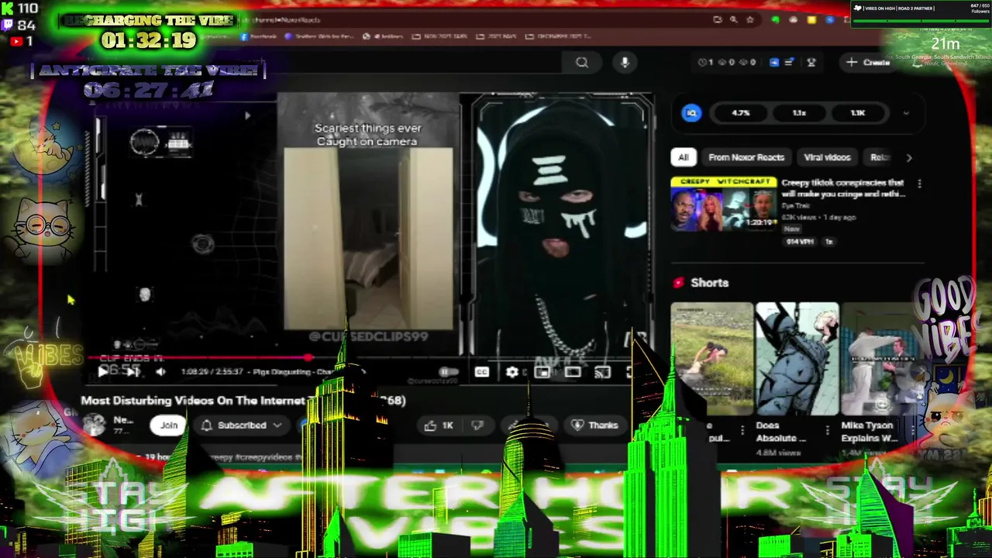Click the Shorts section logo icon
The image size is (992, 558).
tap(679, 283)
